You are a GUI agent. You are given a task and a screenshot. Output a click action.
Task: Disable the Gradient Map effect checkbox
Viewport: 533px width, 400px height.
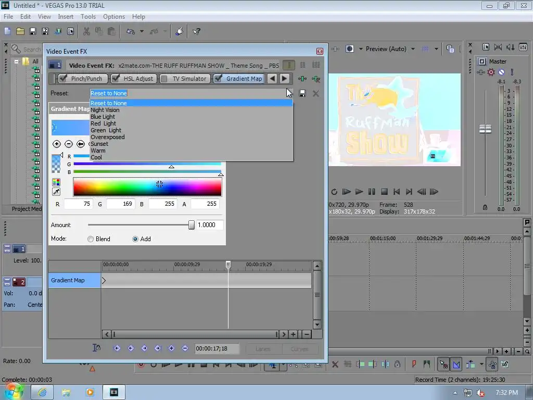tap(218, 79)
